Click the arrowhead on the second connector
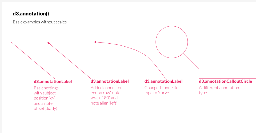The height and width of the screenshot is (133, 256). pos(49,43)
